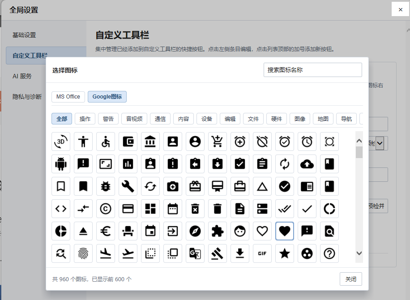Image resolution: width=410 pixels, height=300 pixels.
Task: Open AI 服务 settings section
Action: point(22,76)
